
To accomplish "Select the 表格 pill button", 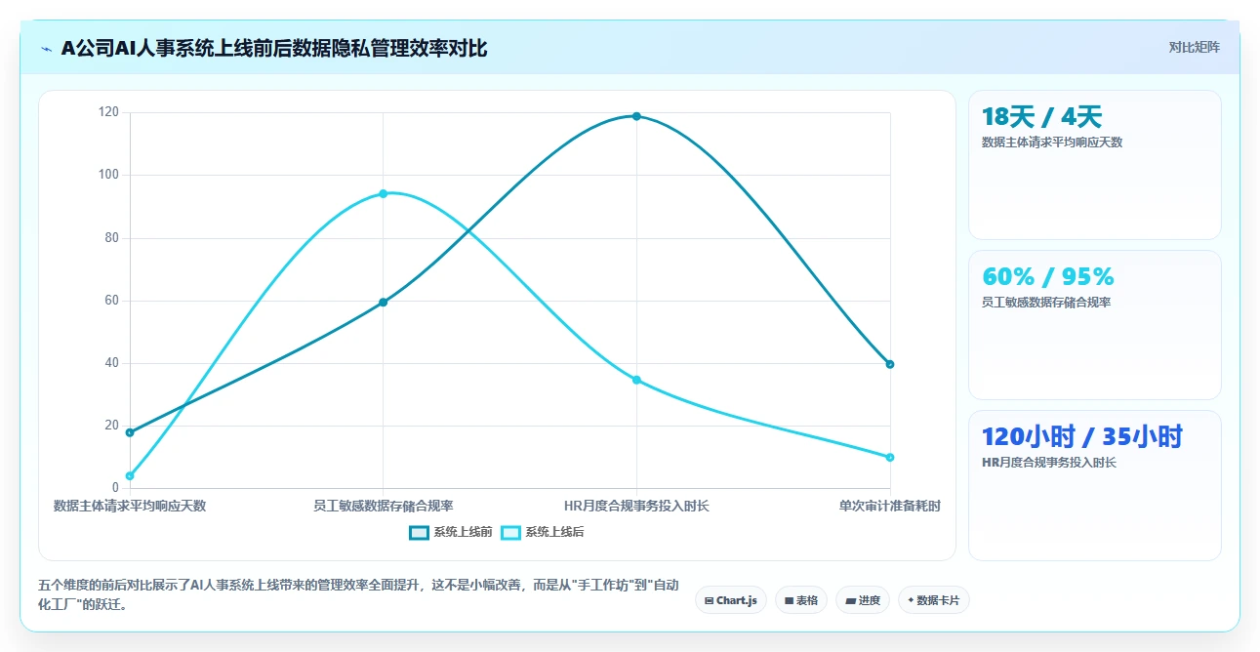I will pos(801,600).
